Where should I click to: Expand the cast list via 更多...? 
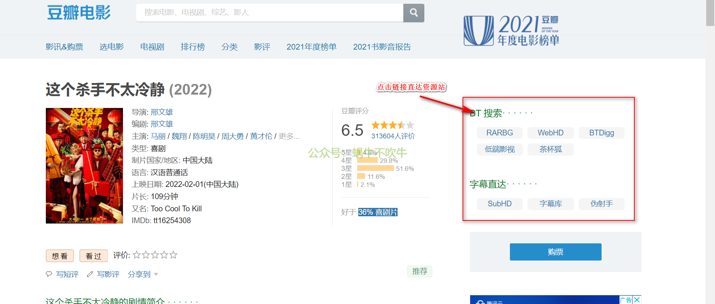(x=289, y=136)
